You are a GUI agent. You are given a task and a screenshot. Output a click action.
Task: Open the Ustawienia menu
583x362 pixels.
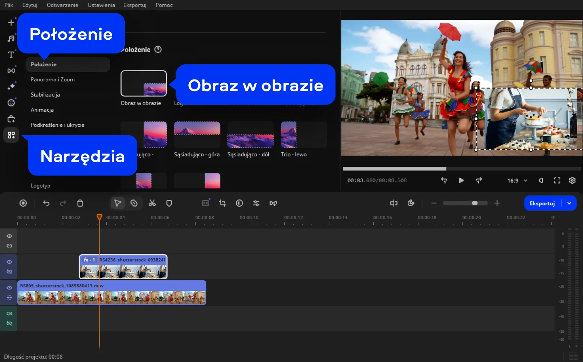pyautogui.click(x=101, y=5)
